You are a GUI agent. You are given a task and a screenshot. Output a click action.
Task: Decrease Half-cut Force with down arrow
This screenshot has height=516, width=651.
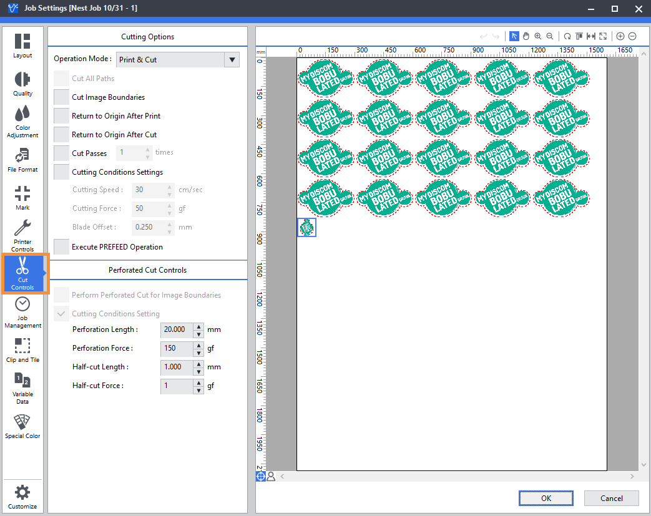[x=198, y=389]
